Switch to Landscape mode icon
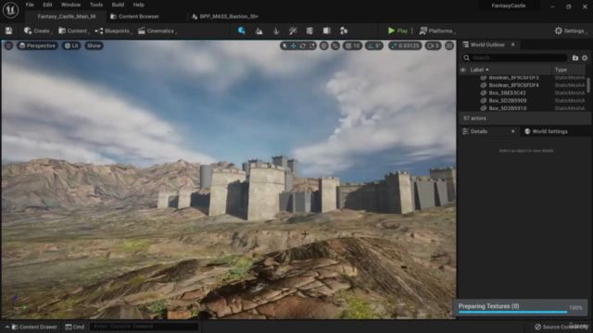593x333 pixels. pyautogui.click(x=259, y=31)
